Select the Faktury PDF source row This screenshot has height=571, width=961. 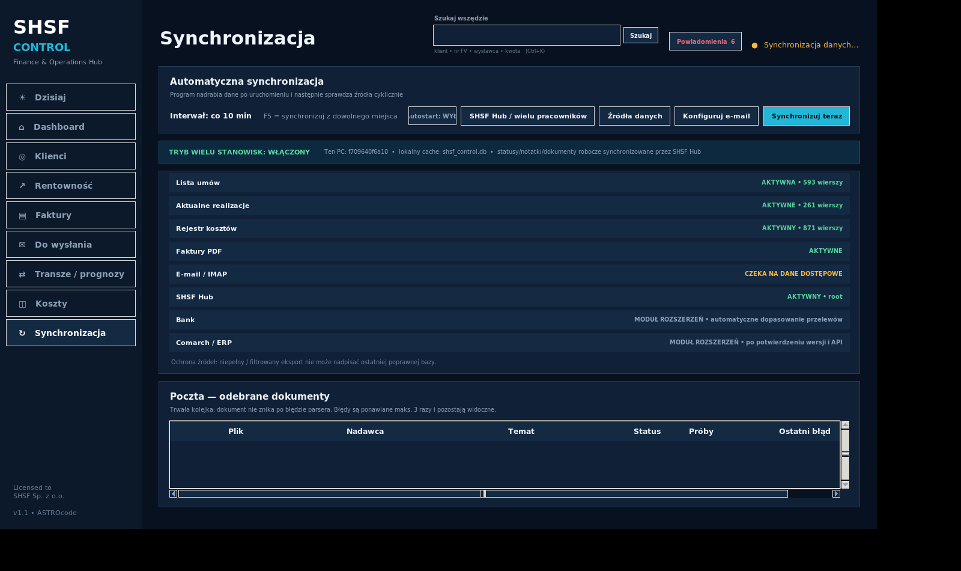coord(509,251)
